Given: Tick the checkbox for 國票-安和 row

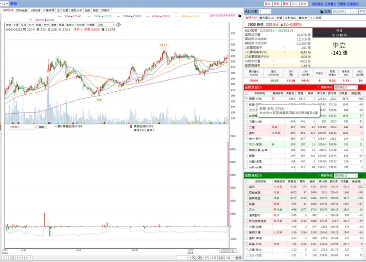Looking at the screenshot, I should pos(246,99).
